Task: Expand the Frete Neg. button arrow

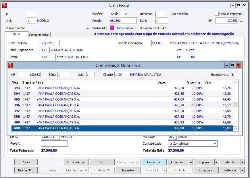Action: click(x=242, y=162)
